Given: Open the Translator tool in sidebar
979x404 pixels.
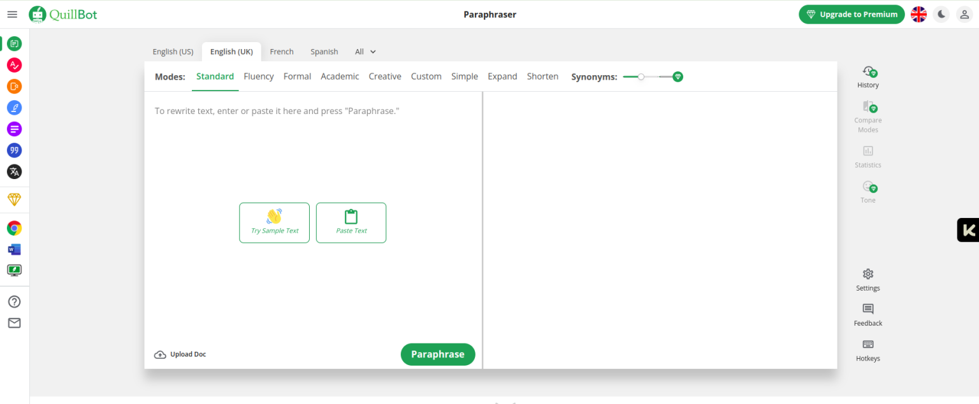Looking at the screenshot, I should click(14, 171).
